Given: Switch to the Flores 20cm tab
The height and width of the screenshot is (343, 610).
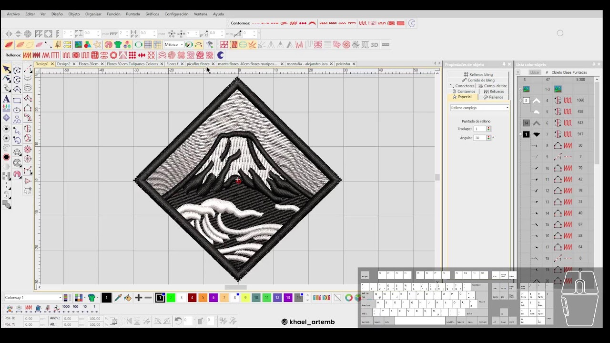Looking at the screenshot, I should [89, 64].
